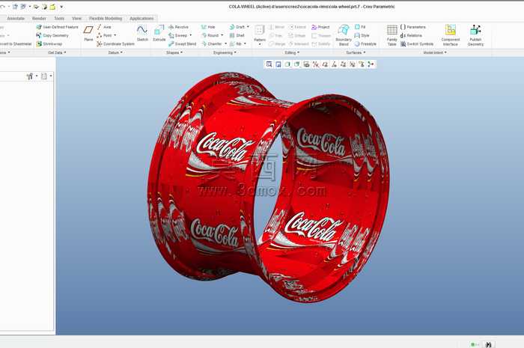This screenshot has width=524, height=348.
Task: Select the Chamfer tool
Action: (x=212, y=43)
